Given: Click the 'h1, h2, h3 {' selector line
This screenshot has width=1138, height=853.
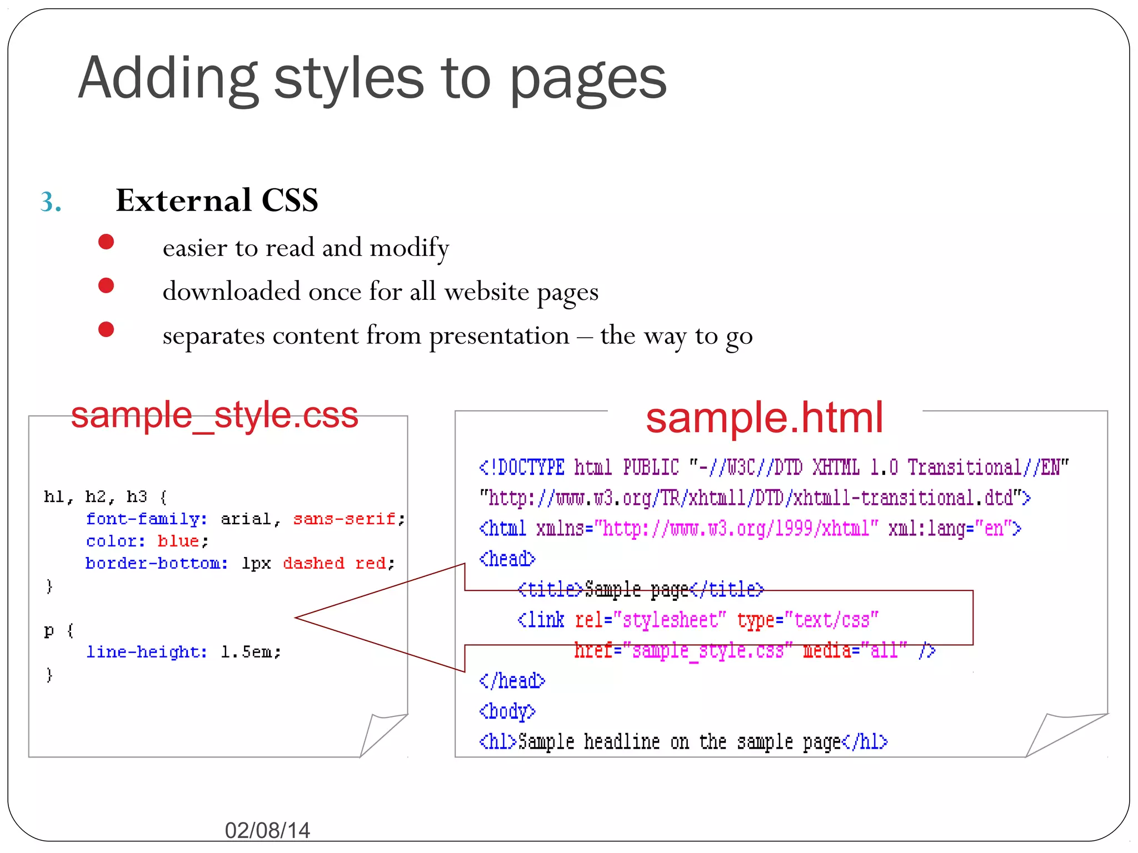Looking at the screenshot, I should (x=106, y=496).
